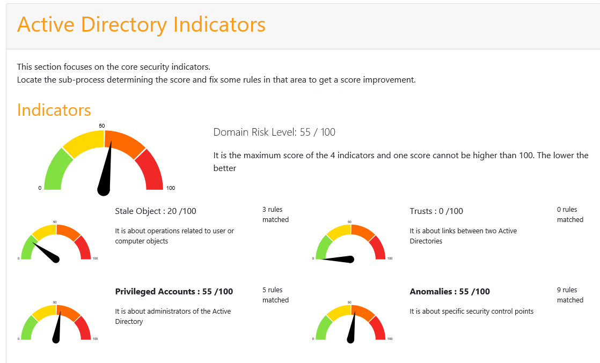The width and height of the screenshot is (600, 363).
Task: Click the Stale Object gauge chart
Action: (56, 242)
